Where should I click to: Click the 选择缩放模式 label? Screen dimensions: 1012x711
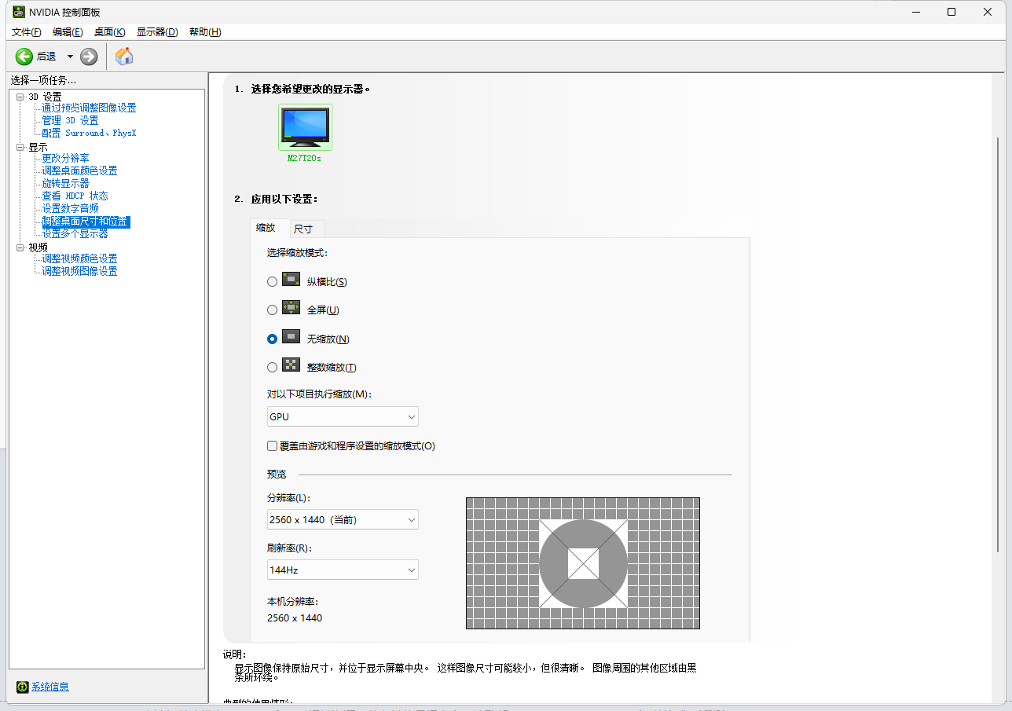pyautogui.click(x=297, y=253)
